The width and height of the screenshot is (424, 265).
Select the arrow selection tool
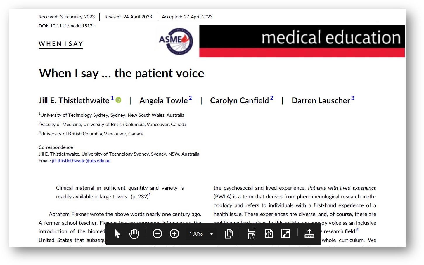117,234
